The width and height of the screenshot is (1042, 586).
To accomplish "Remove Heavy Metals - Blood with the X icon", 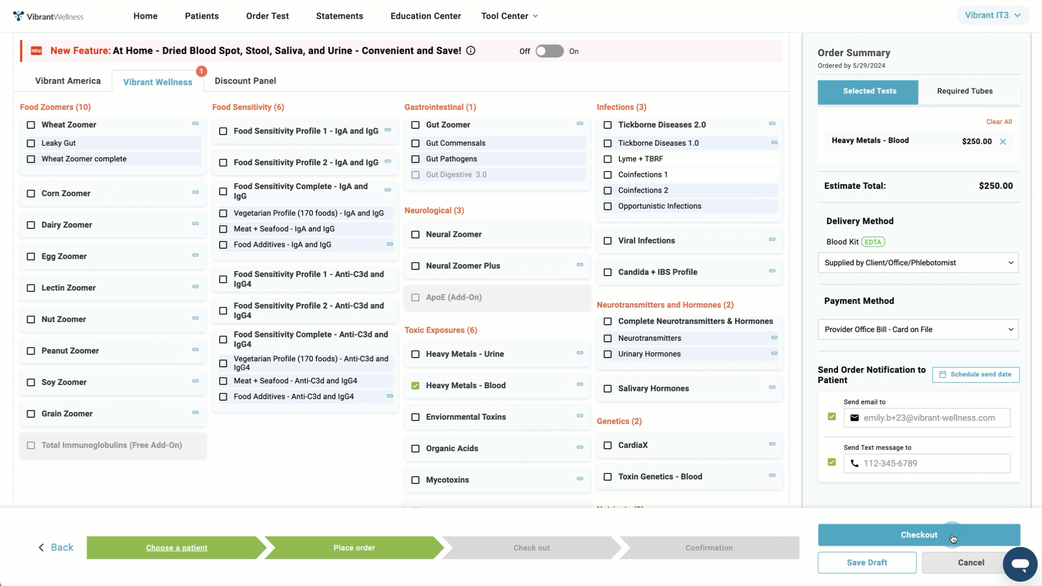I will coord(1003,142).
